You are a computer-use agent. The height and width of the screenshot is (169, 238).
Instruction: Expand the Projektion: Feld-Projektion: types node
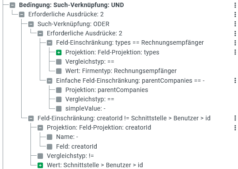[x=59, y=53]
